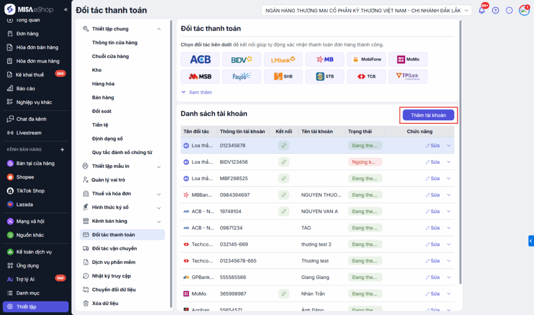
Task: Expand Xem thêm to show more partners
Action: [197, 92]
